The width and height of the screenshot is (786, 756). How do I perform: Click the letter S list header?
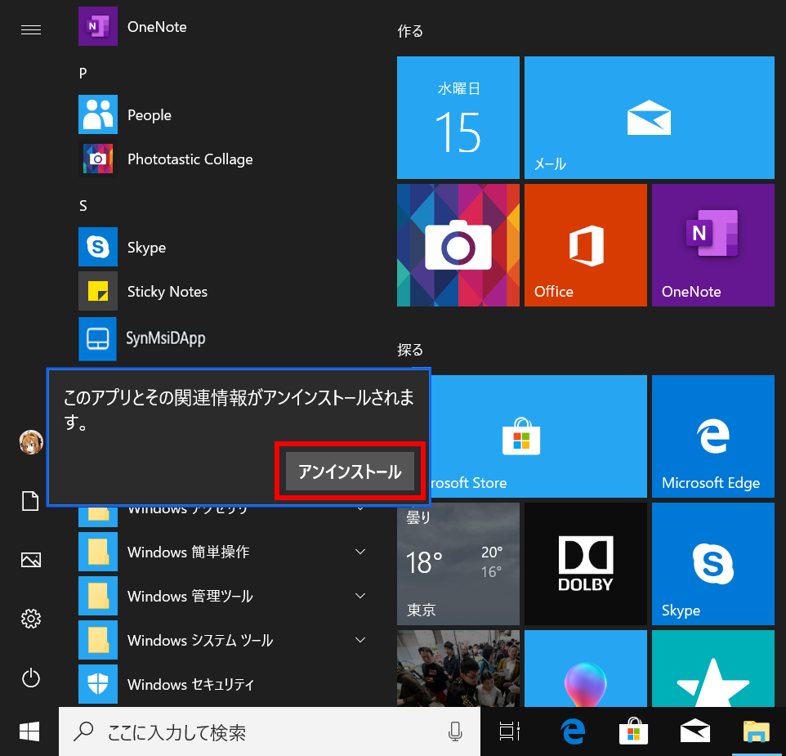83,205
